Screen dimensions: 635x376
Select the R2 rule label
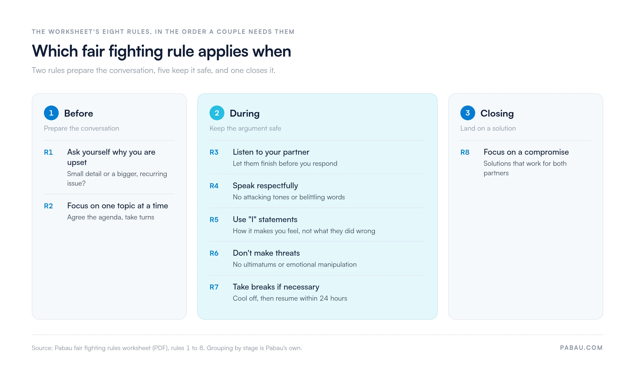click(48, 206)
